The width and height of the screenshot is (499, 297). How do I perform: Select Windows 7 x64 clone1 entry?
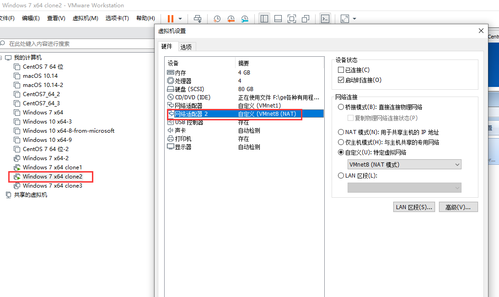click(x=52, y=167)
